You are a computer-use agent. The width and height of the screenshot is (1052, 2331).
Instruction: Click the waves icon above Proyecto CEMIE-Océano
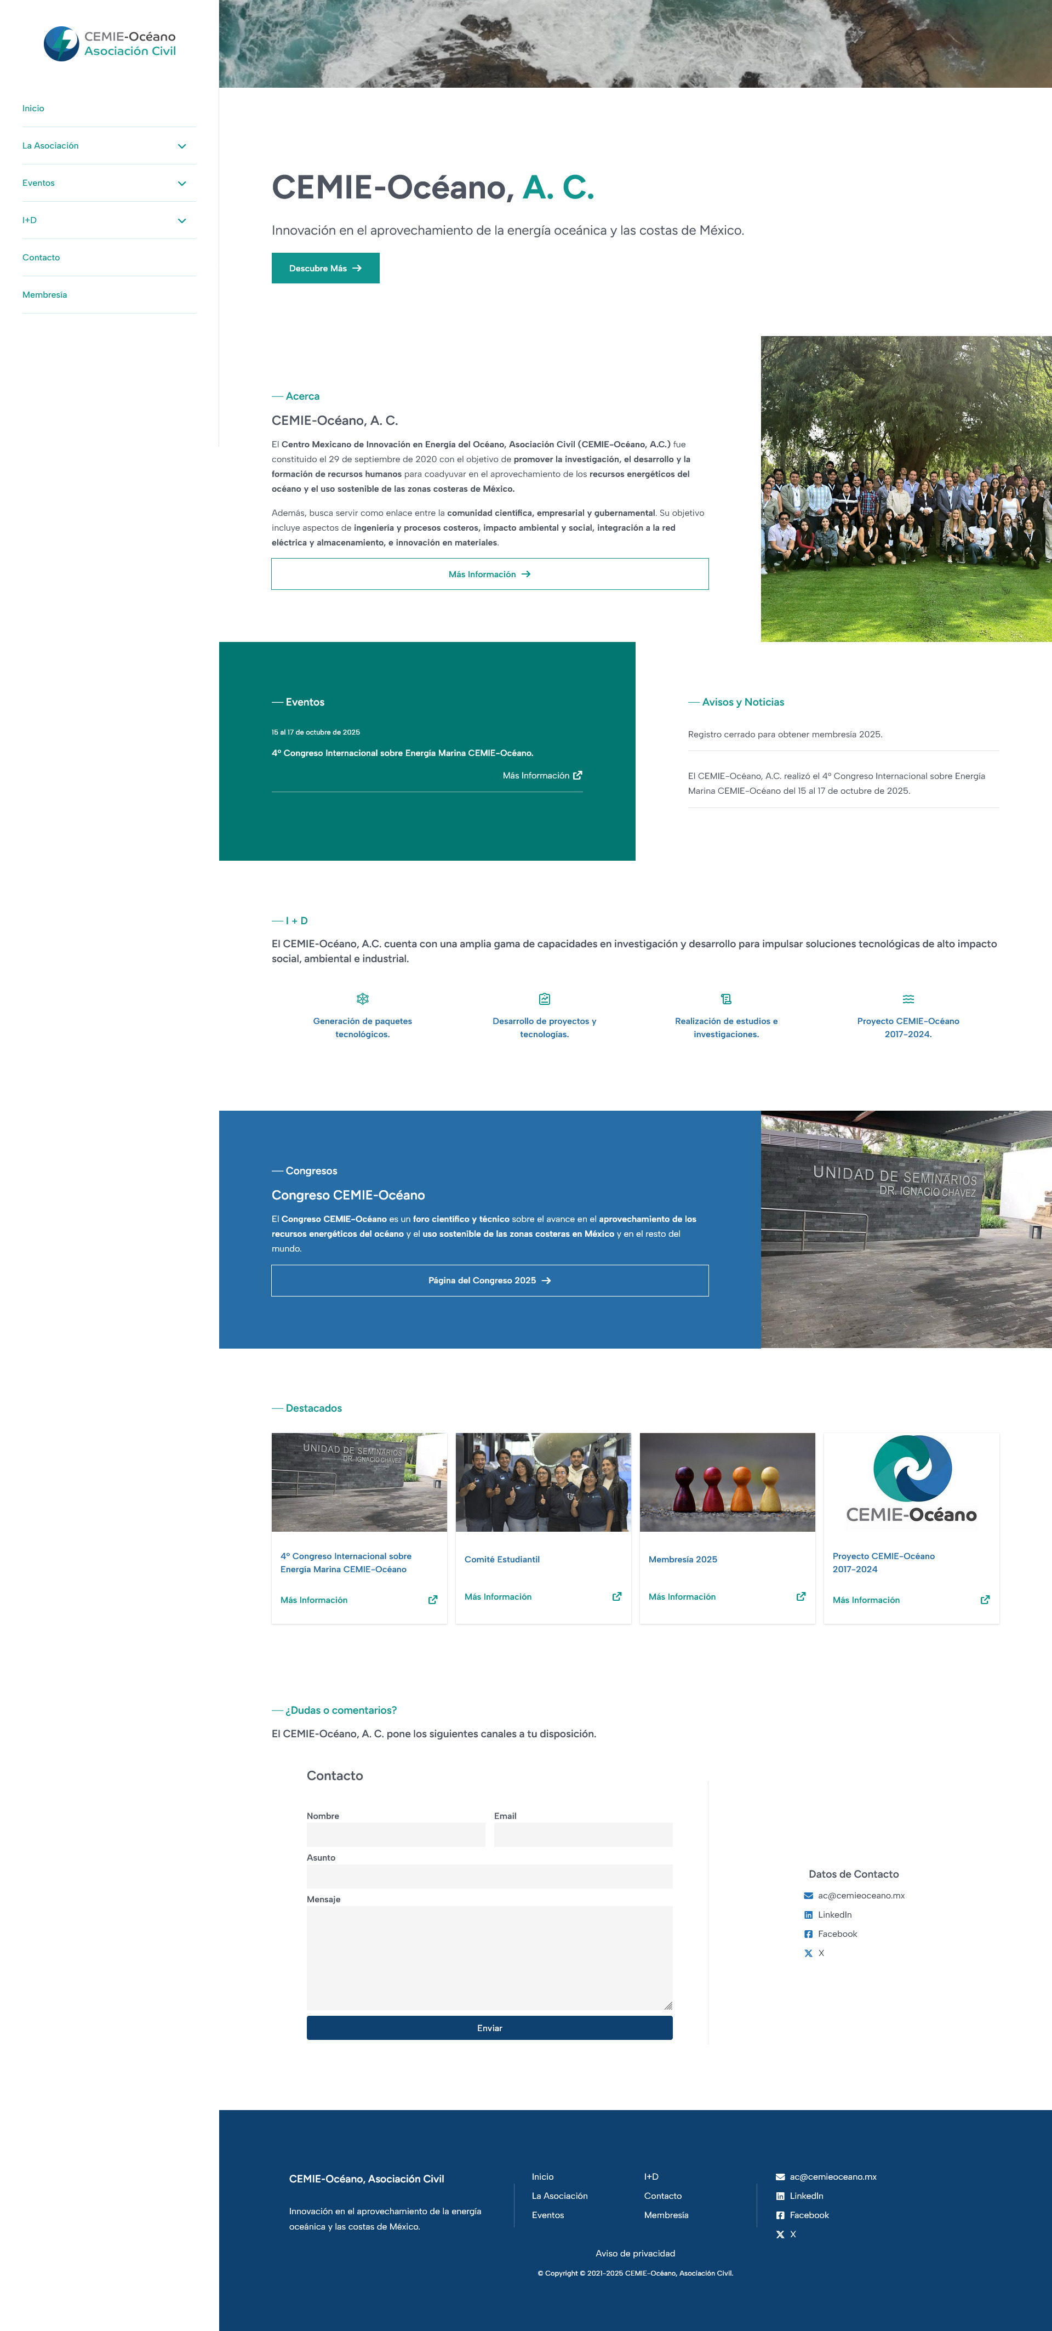click(908, 999)
